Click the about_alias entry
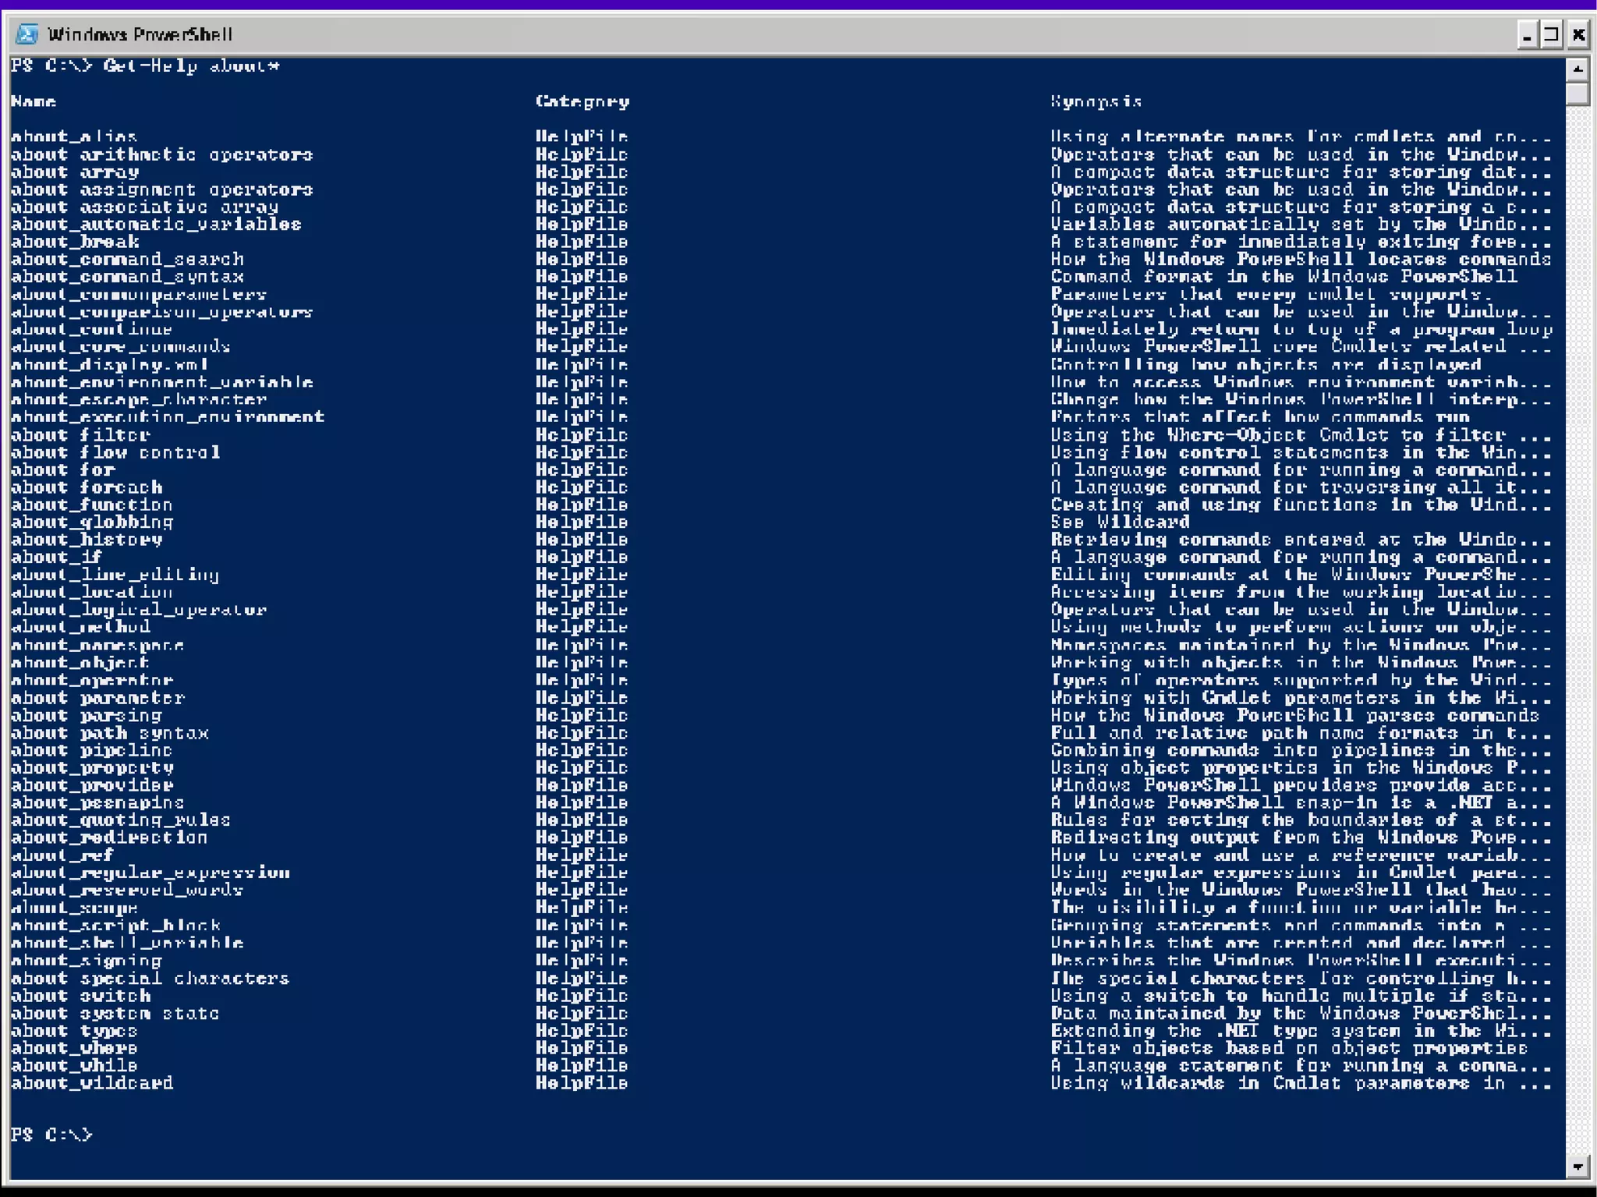Screen dimensions: 1597x1197 74,136
